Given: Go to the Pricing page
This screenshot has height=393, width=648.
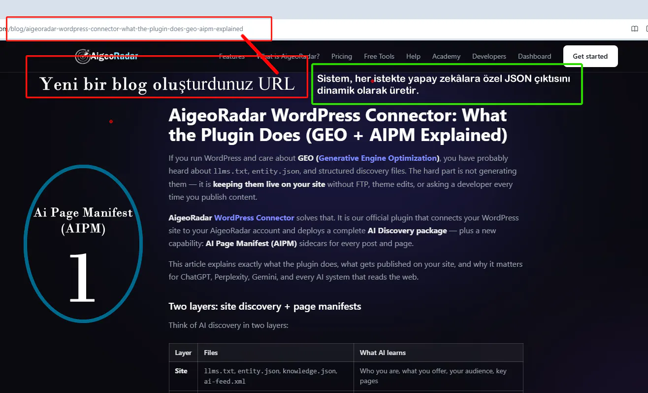Looking at the screenshot, I should click(342, 56).
